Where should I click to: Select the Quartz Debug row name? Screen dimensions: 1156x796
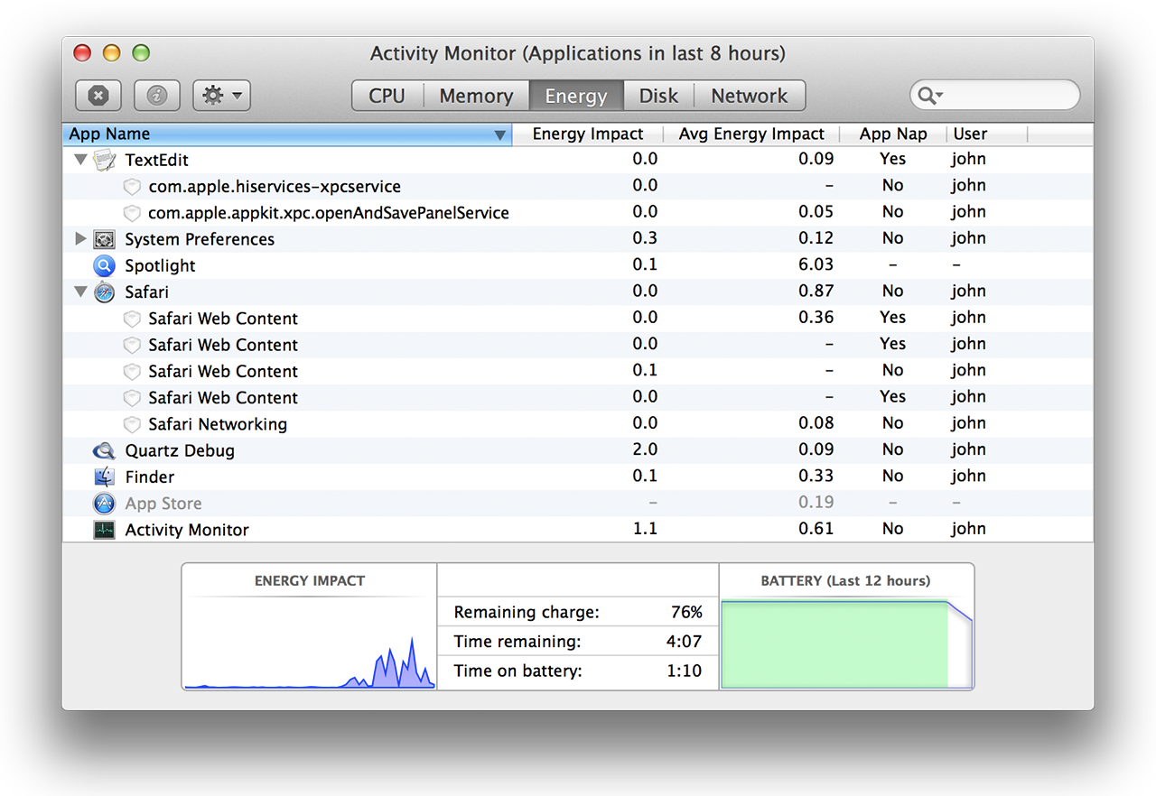click(180, 450)
